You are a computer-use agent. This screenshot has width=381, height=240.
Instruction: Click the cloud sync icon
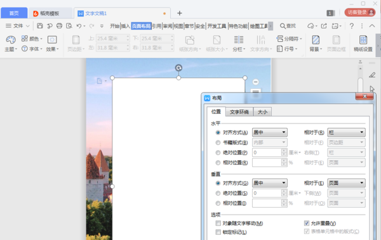[311, 26]
